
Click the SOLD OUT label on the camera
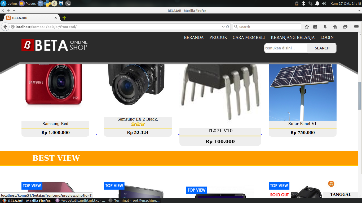279,195
